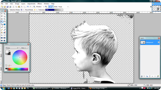Click the Undo toolbar icon

point(28,7)
